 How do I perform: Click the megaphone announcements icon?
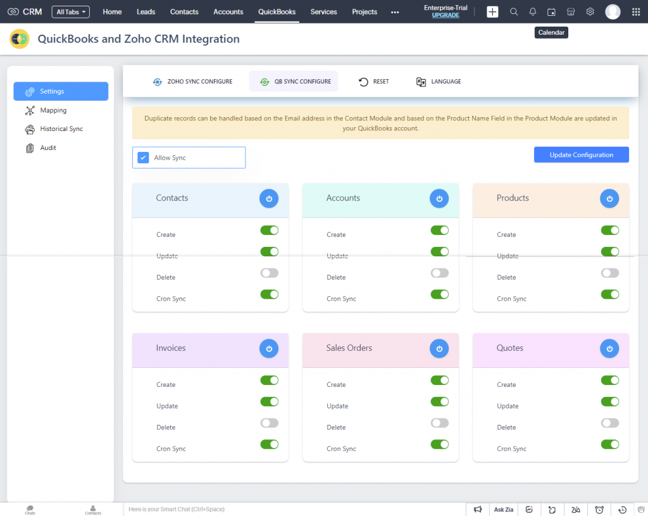click(x=478, y=510)
